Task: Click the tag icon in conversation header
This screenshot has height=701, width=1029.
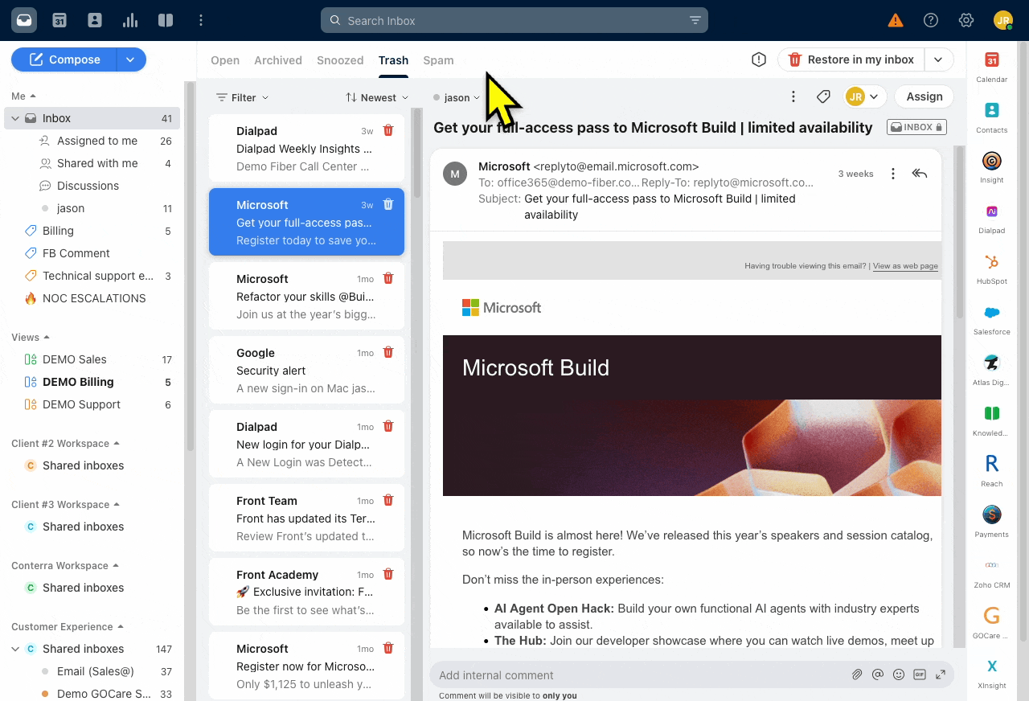Action: coord(823,96)
